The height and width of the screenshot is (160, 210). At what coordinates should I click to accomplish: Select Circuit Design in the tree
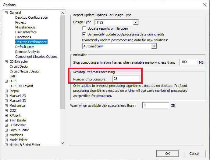(20, 66)
